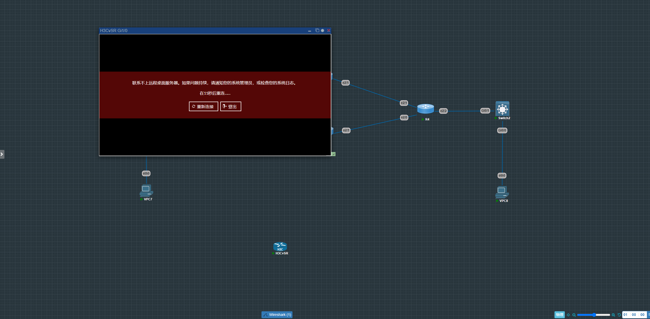Click the reset zoom circular arrow icon
Image resolution: width=650 pixels, height=319 pixels.
(x=619, y=315)
